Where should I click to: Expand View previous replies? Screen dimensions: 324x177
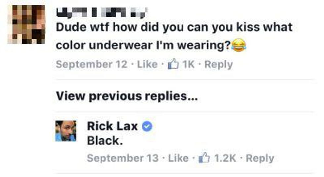(x=127, y=96)
